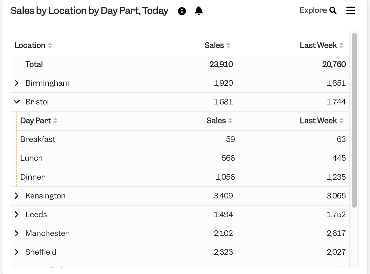Open the hamburger menu
The height and width of the screenshot is (274, 370).
pyautogui.click(x=351, y=10)
